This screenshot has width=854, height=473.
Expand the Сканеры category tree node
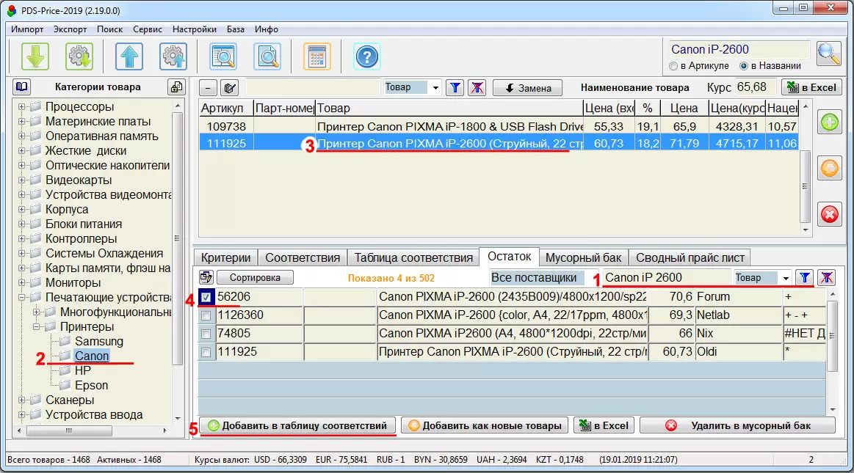(x=23, y=400)
